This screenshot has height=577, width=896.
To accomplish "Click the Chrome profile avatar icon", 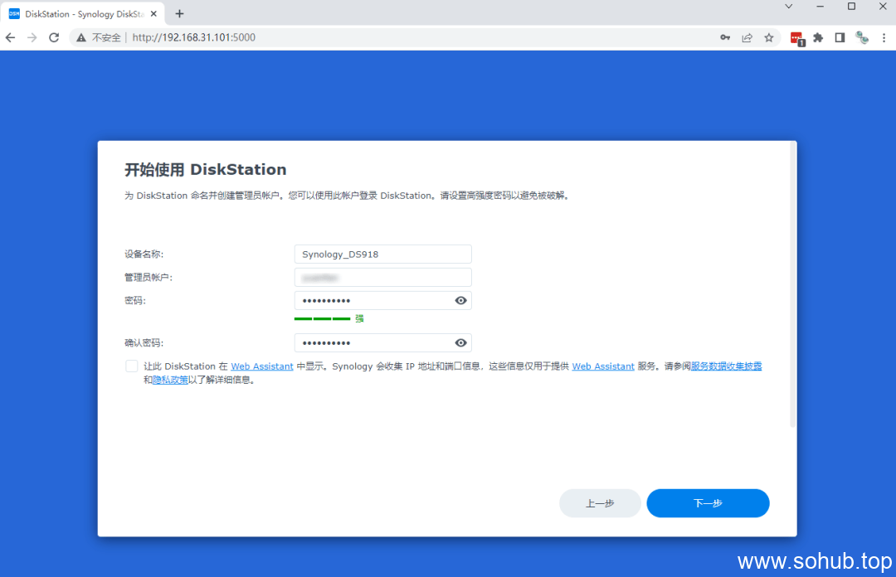I will click(861, 37).
